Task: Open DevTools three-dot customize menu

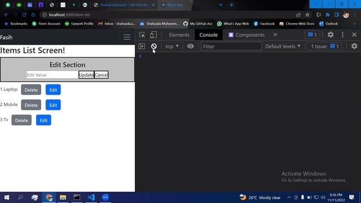Action: 342,35
